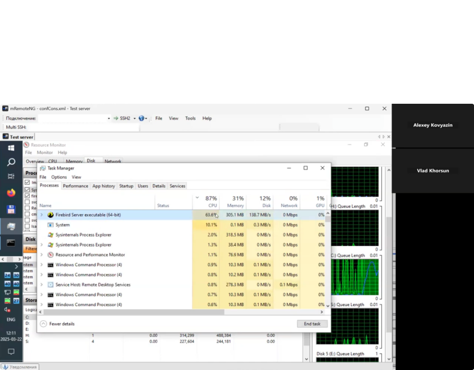Expand Service Host: Remote Desktop Services row
Viewport: 474px width, 370px height.
(x=42, y=285)
